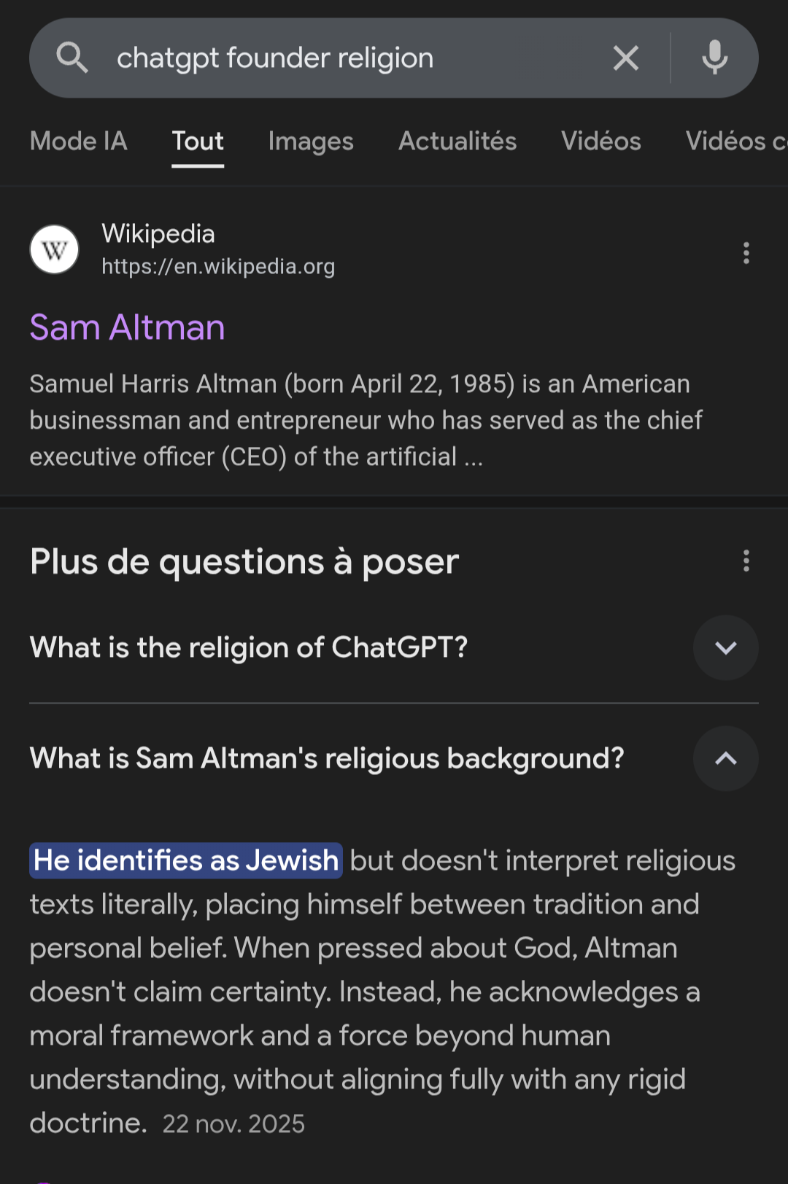Select the Tout tab
788x1184 pixels.
pos(198,141)
